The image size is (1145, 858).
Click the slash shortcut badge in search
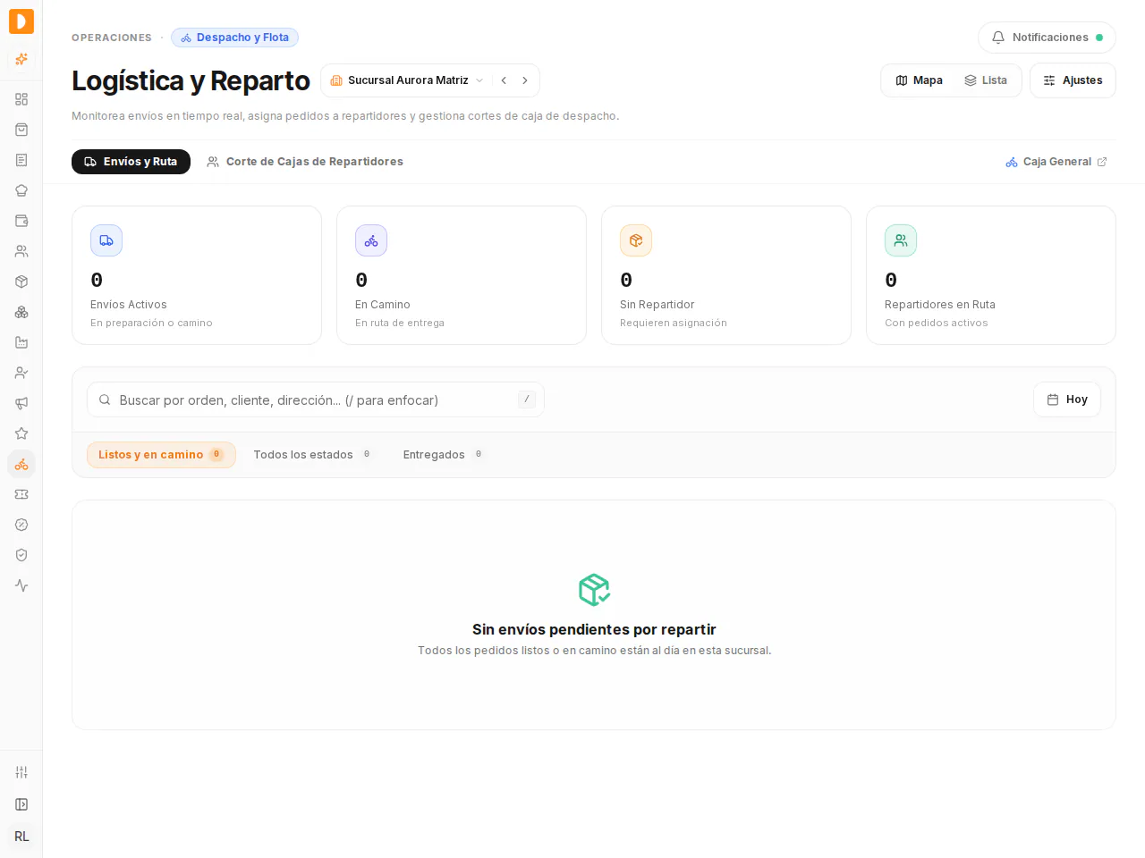tap(527, 400)
